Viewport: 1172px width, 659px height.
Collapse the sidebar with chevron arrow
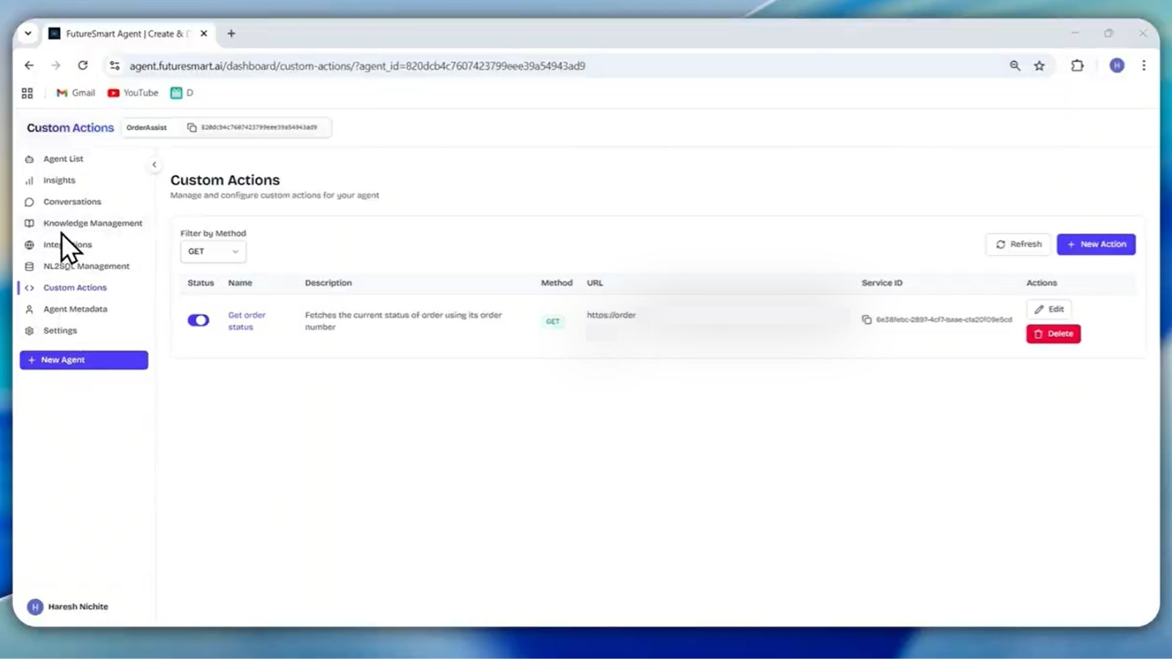[x=154, y=164]
